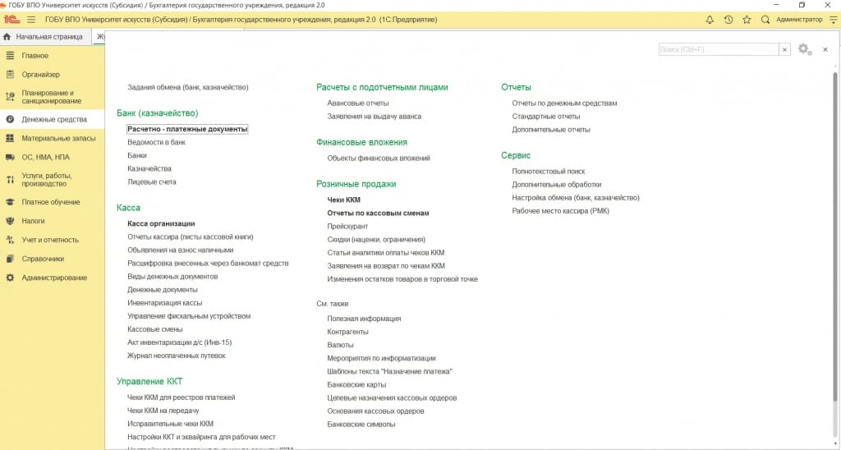Viewport: 841px width, 450px height.
Task: Open Кассовые смены
Action: click(155, 329)
